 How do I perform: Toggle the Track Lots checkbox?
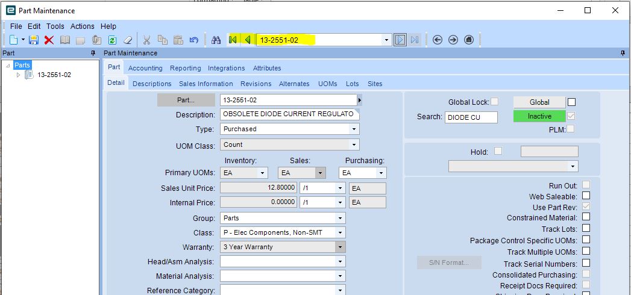click(586, 228)
